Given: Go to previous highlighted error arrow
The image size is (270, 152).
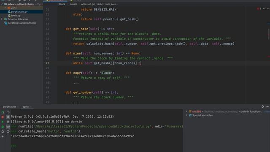Looking at the screenshot, I should pos(264,8).
